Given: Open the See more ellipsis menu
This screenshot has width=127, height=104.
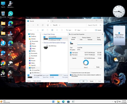Looking at the screenshot, I should pyautogui.click(x=85, y=30).
